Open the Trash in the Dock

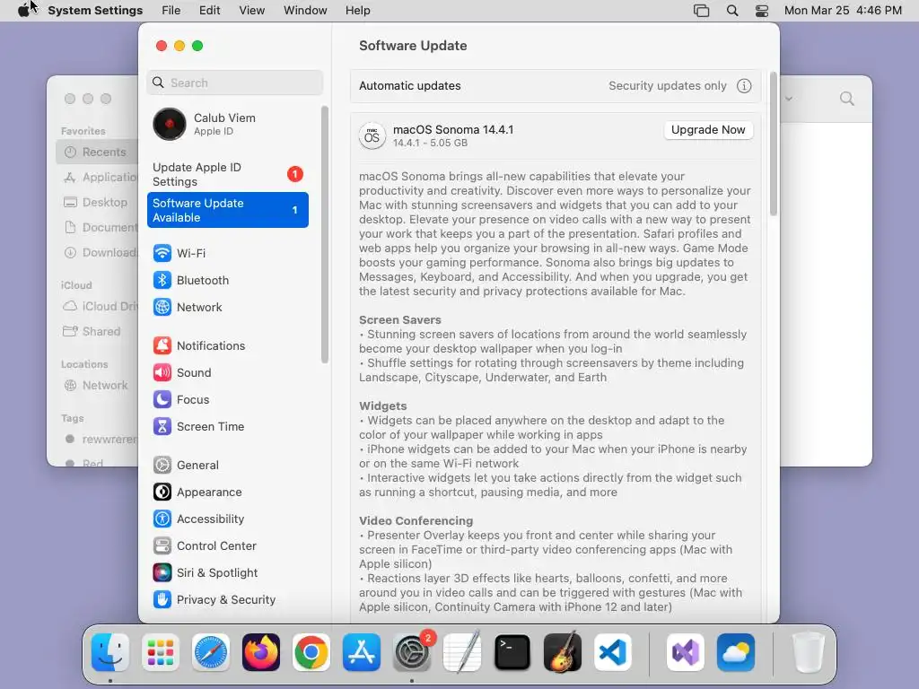pyautogui.click(x=809, y=652)
